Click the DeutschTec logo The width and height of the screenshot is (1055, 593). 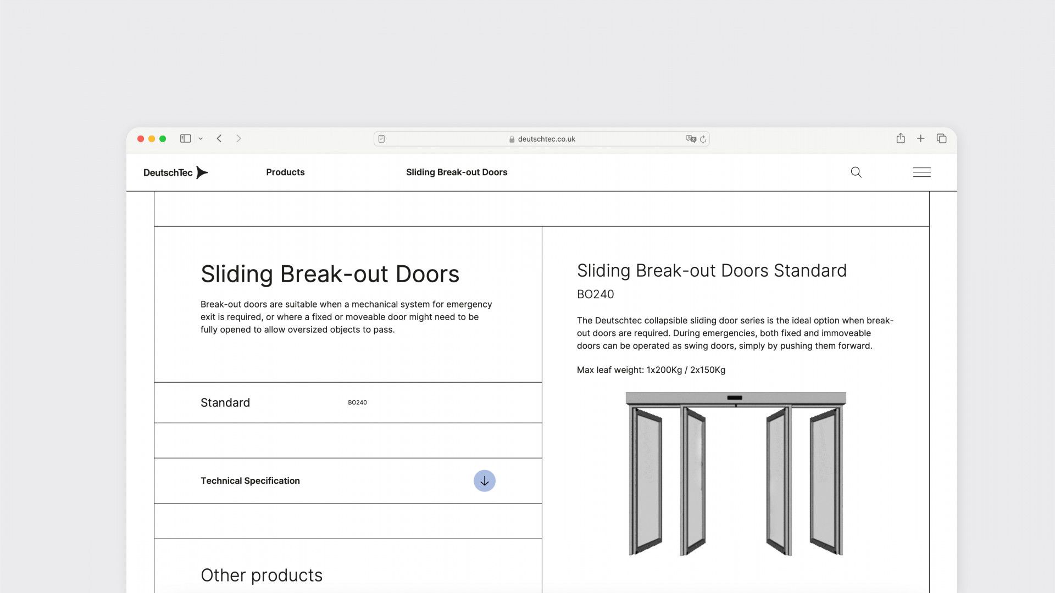[175, 172]
